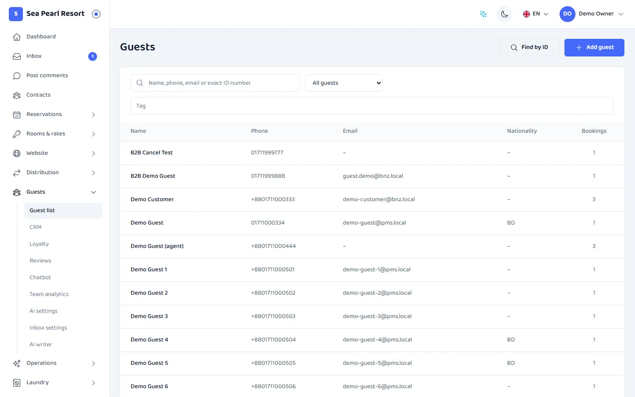
Task: Open the All guests filter dropdown
Action: click(x=344, y=83)
